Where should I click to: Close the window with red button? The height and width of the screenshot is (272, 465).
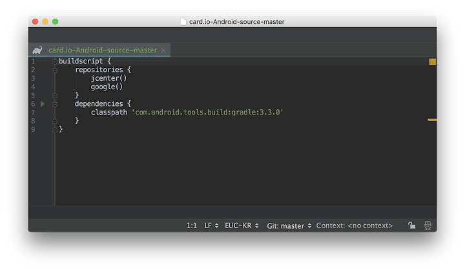pyautogui.click(x=36, y=22)
